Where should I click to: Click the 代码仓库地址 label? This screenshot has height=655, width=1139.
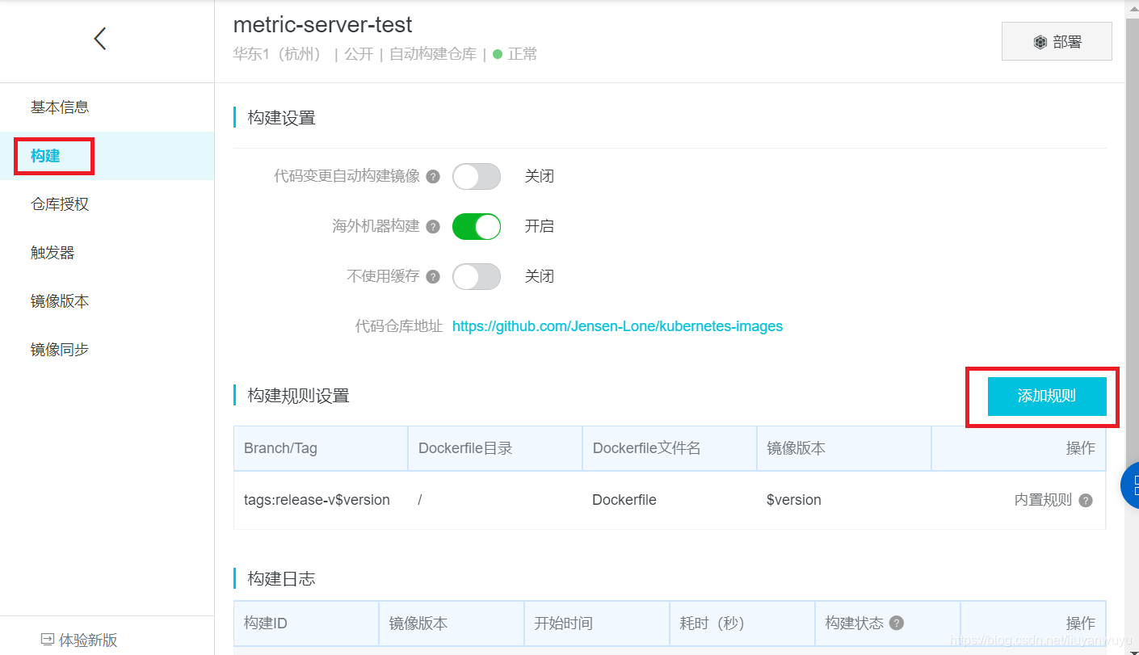(x=399, y=326)
